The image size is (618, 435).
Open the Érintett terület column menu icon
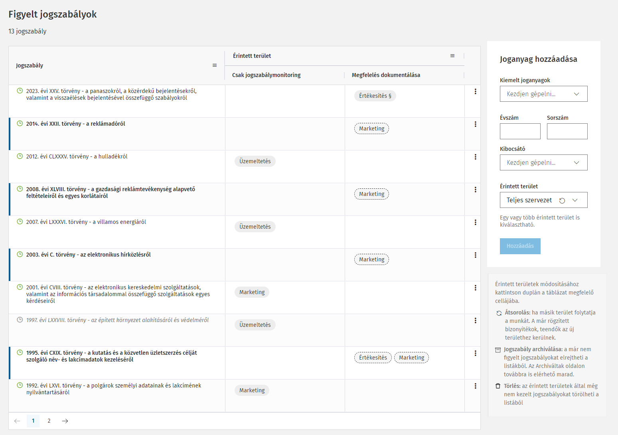pyautogui.click(x=452, y=56)
